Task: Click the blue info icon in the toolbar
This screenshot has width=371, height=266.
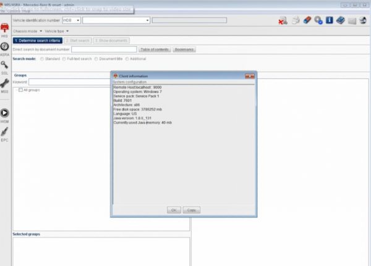Action: (330, 20)
